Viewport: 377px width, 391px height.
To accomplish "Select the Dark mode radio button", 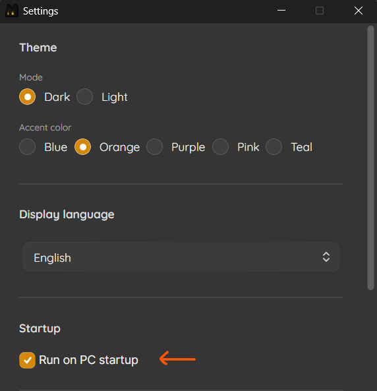I will pyautogui.click(x=28, y=97).
